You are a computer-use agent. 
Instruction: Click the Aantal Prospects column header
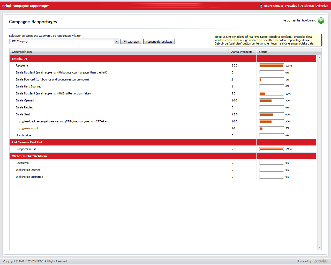click(x=243, y=52)
